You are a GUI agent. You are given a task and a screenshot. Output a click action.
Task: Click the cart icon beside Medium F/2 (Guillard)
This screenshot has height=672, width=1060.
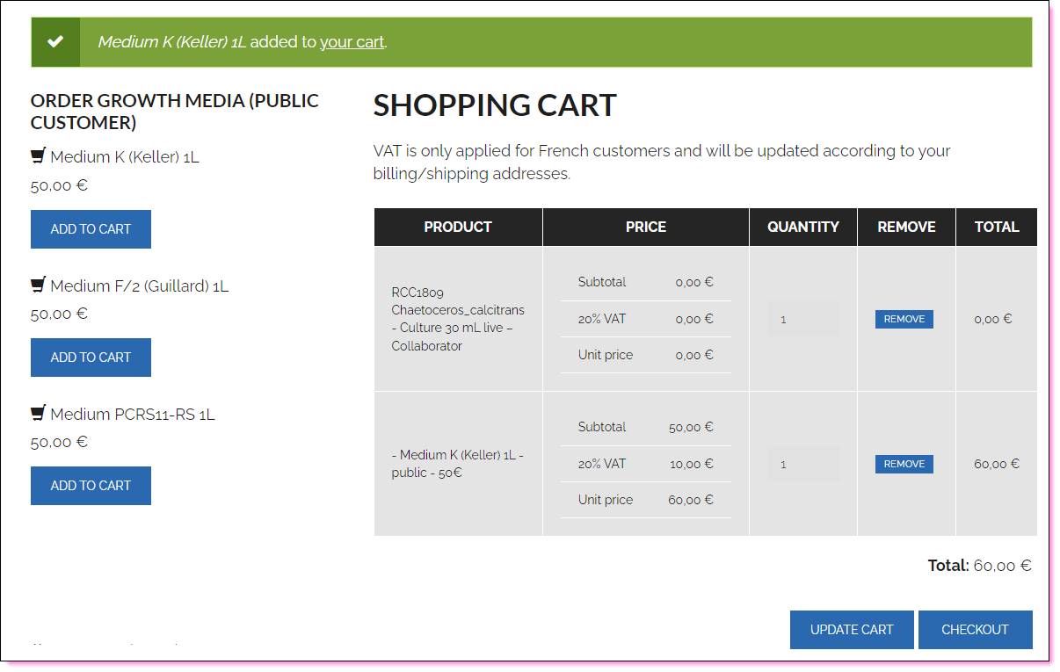tap(38, 285)
